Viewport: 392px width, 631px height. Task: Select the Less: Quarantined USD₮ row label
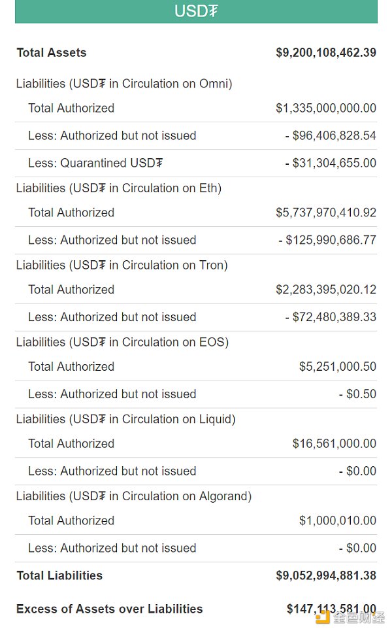[x=95, y=163]
